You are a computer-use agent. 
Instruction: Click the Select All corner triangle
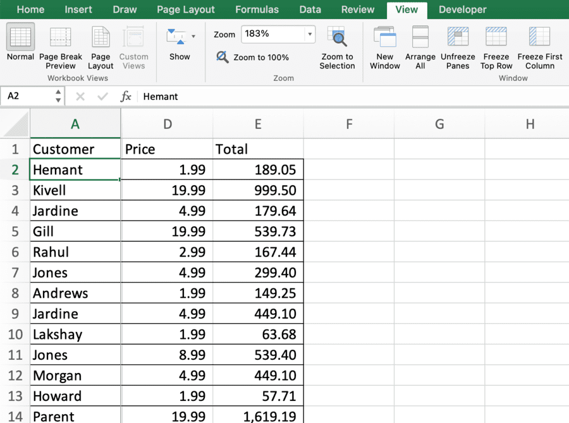[x=15, y=123]
